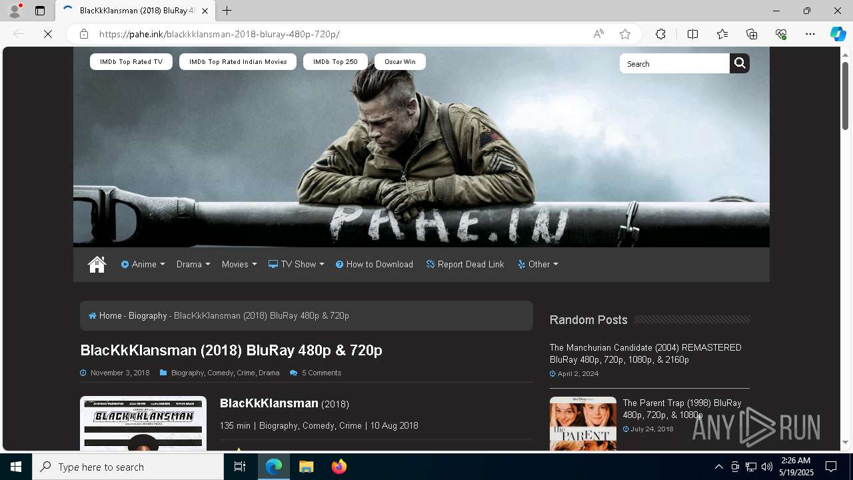Launch Firefox from the taskbar
The image size is (853, 480).
339,467
